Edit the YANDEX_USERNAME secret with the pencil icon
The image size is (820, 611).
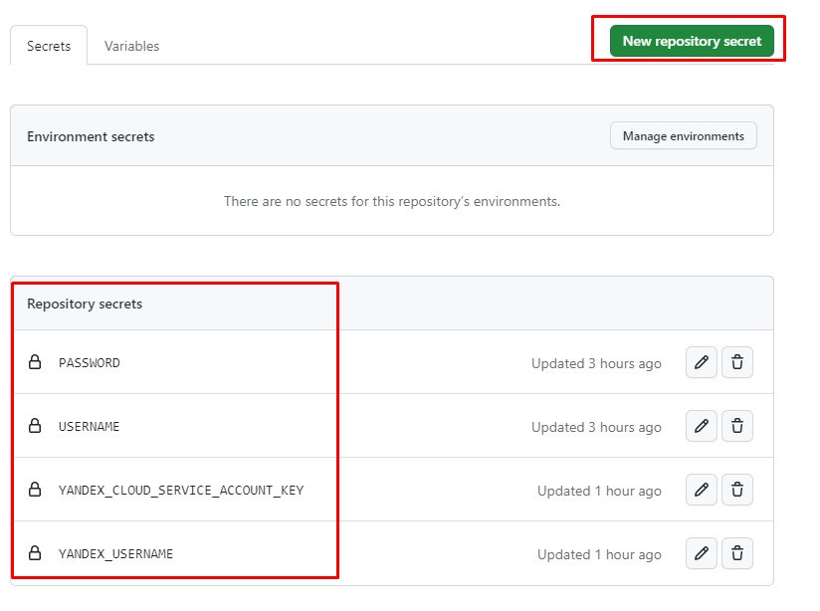click(702, 553)
